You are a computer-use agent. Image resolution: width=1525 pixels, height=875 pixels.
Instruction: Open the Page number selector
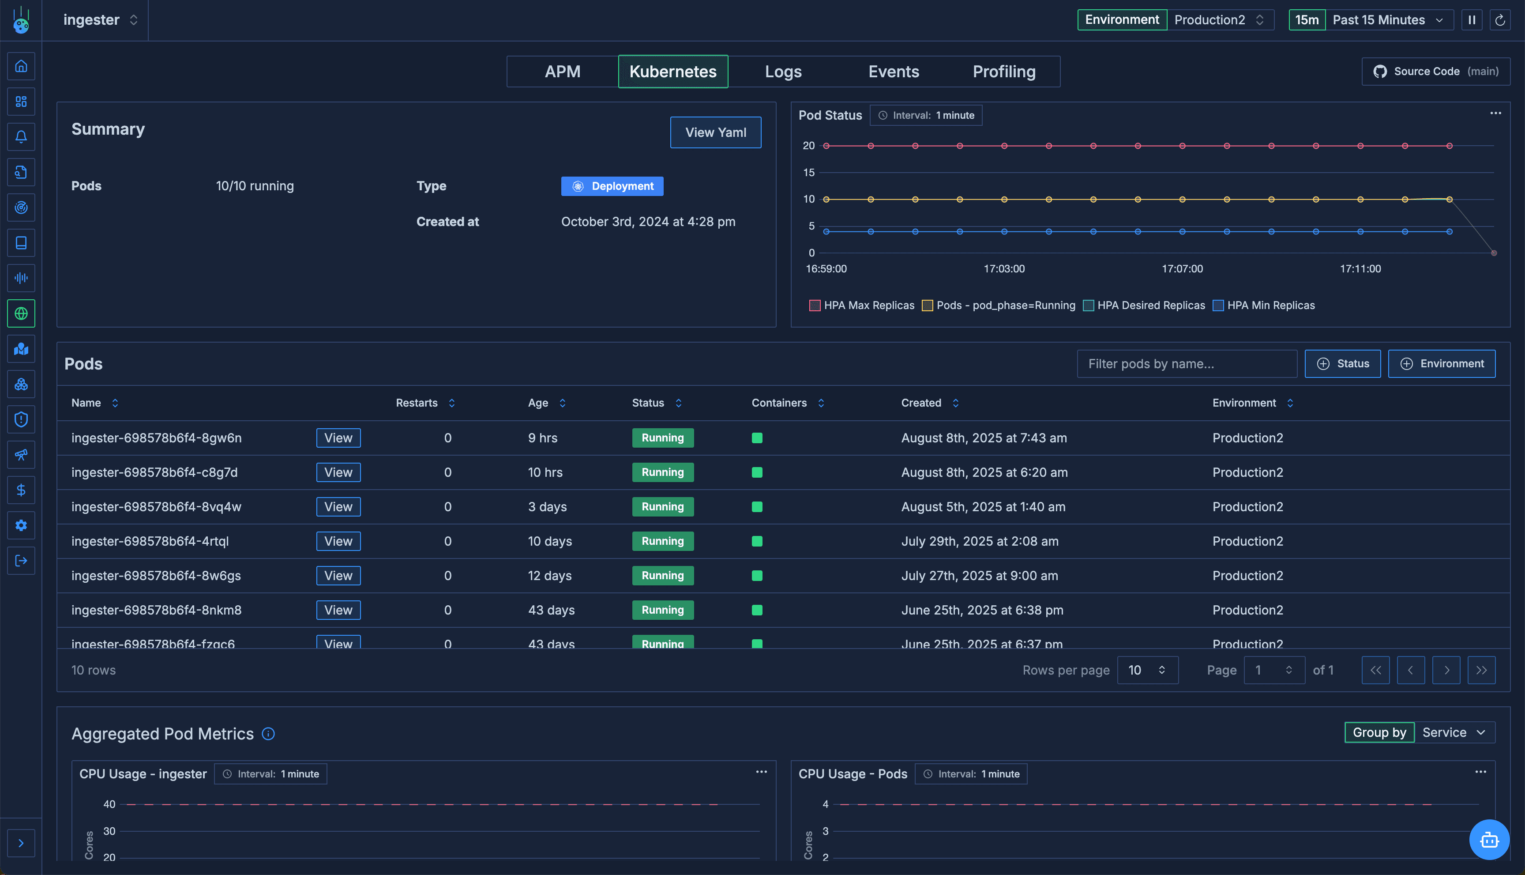click(1274, 670)
